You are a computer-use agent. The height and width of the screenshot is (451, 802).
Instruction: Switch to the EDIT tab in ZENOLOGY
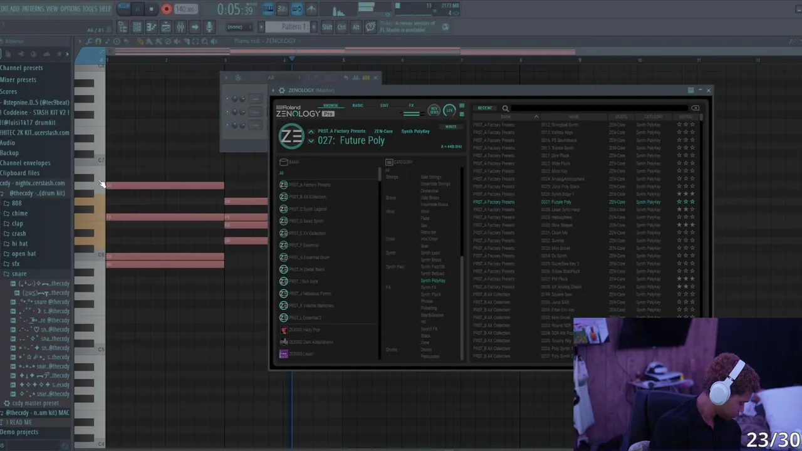pyautogui.click(x=384, y=105)
